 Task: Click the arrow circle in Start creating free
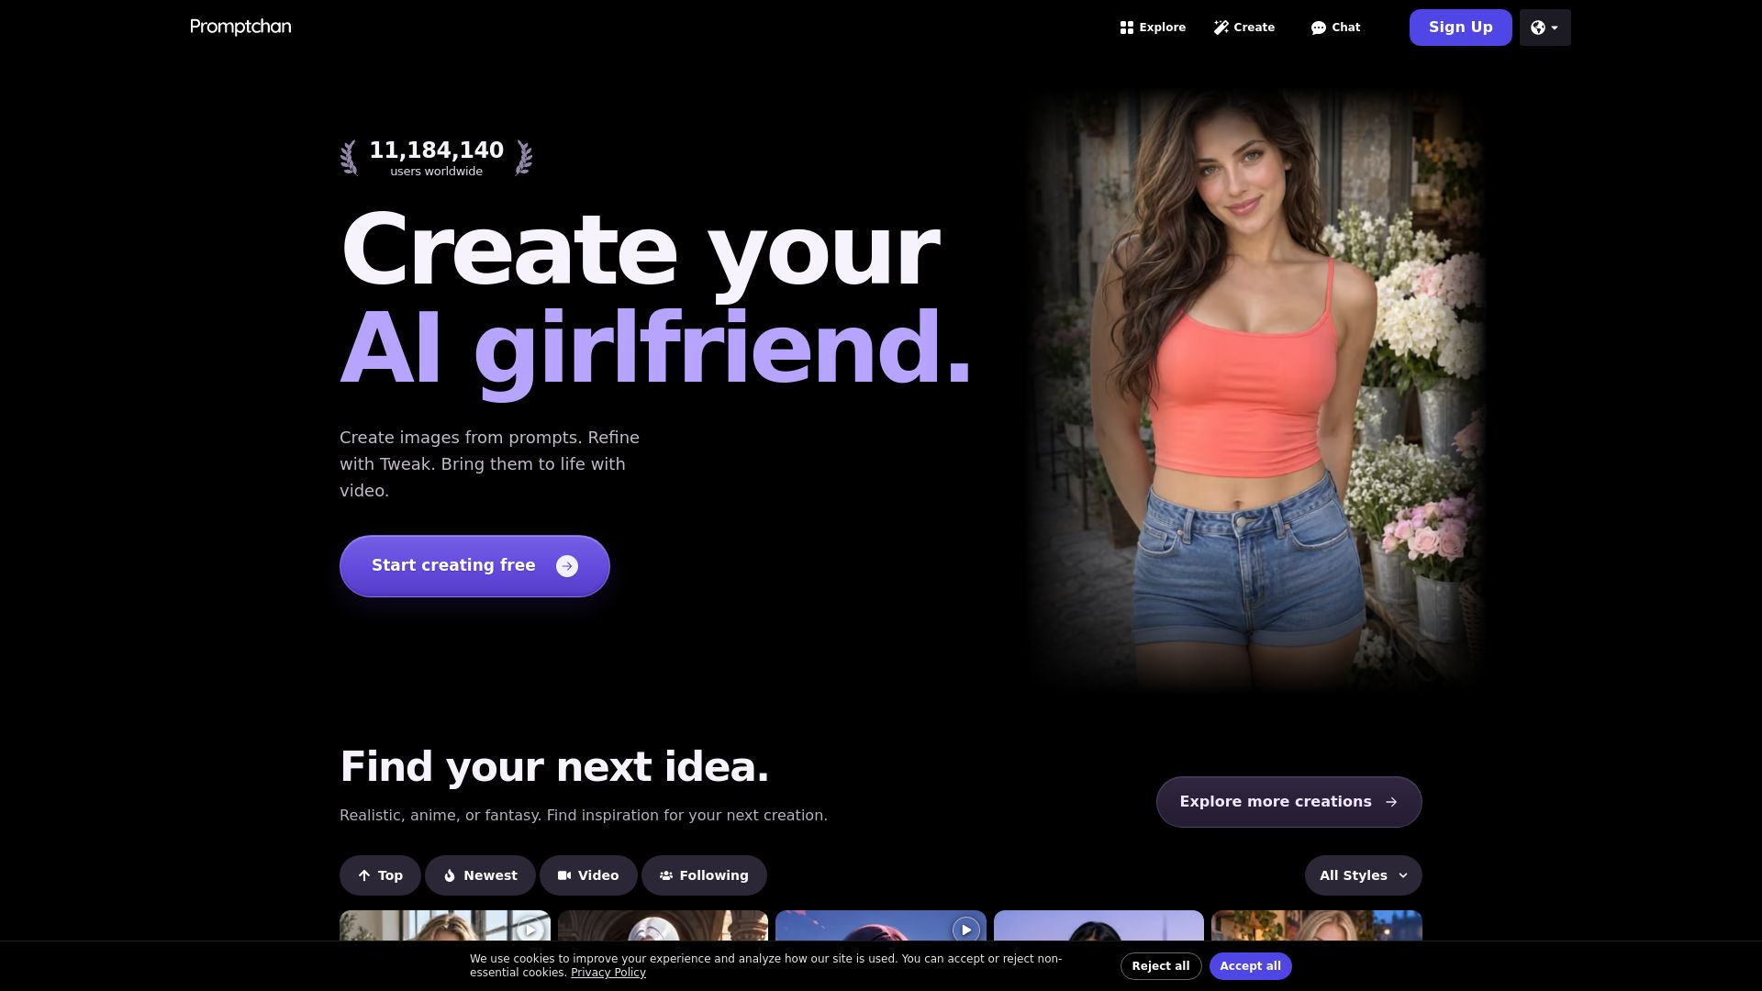click(567, 566)
